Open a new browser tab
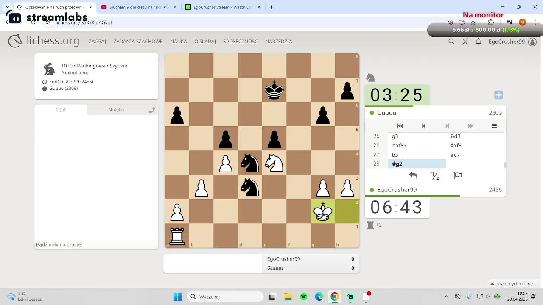This screenshot has height=305, width=543. point(271,7)
